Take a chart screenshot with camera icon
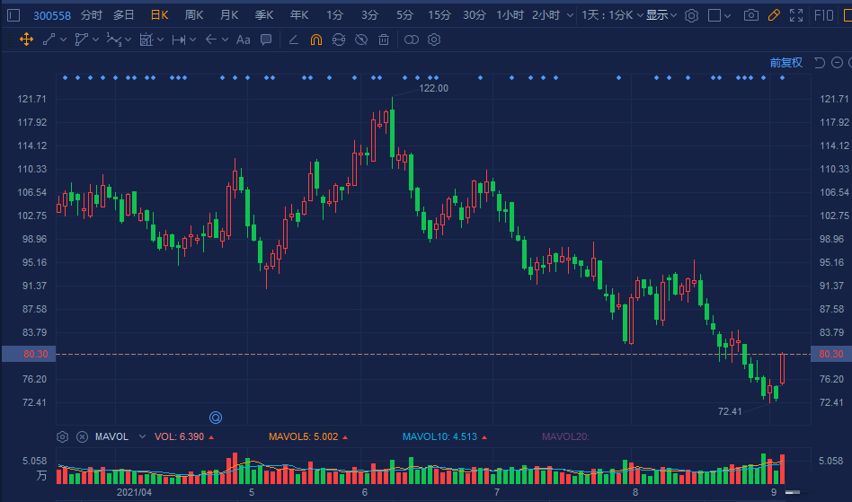This screenshot has height=502, width=852. point(750,15)
